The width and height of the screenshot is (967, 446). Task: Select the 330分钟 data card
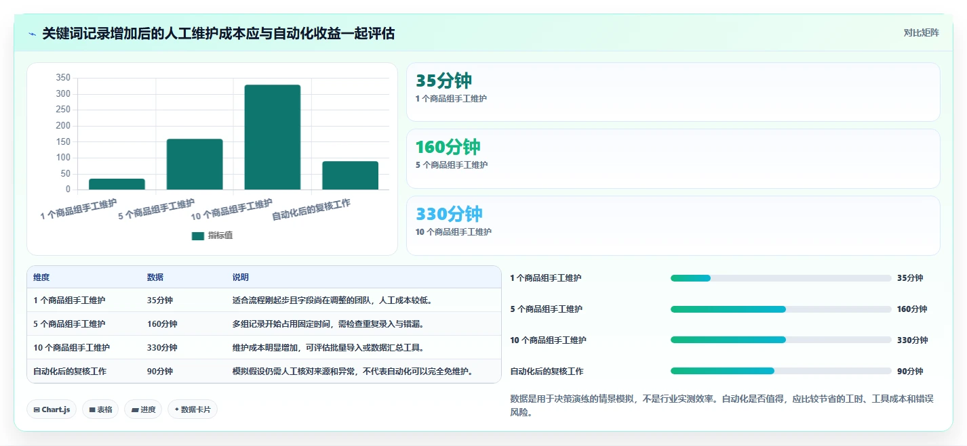tap(673, 225)
